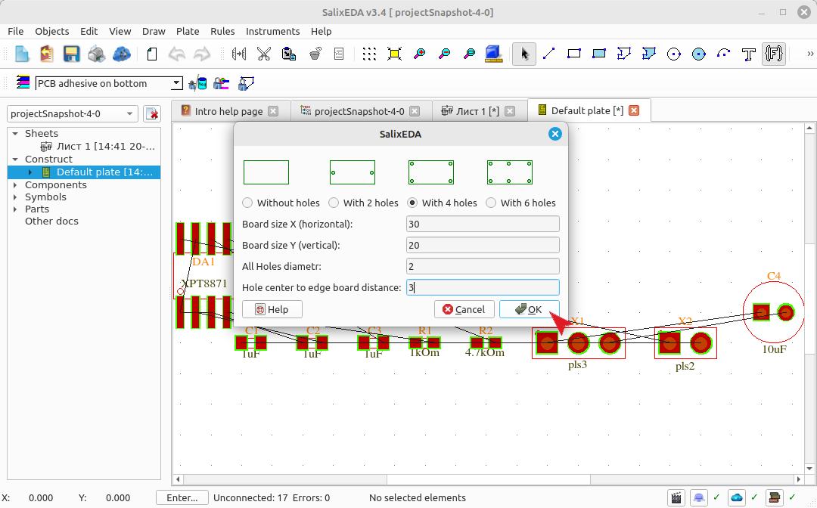Select the With 4 holes option
This screenshot has height=508, width=817.
442,203
